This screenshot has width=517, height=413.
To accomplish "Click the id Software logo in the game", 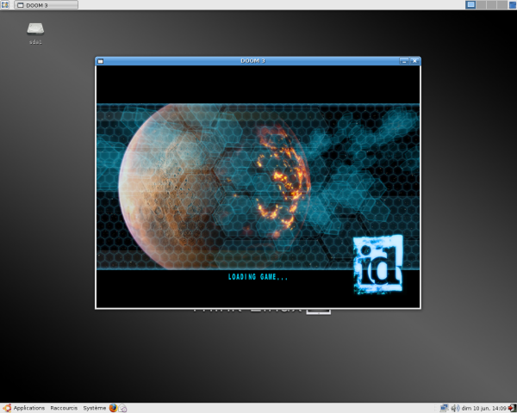I will pos(378,264).
